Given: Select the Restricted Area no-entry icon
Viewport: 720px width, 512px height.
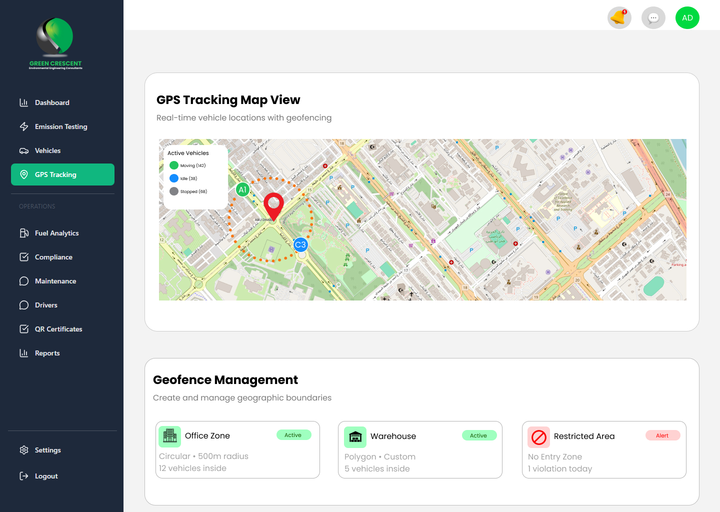Looking at the screenshot, I should tap(538, 437).
